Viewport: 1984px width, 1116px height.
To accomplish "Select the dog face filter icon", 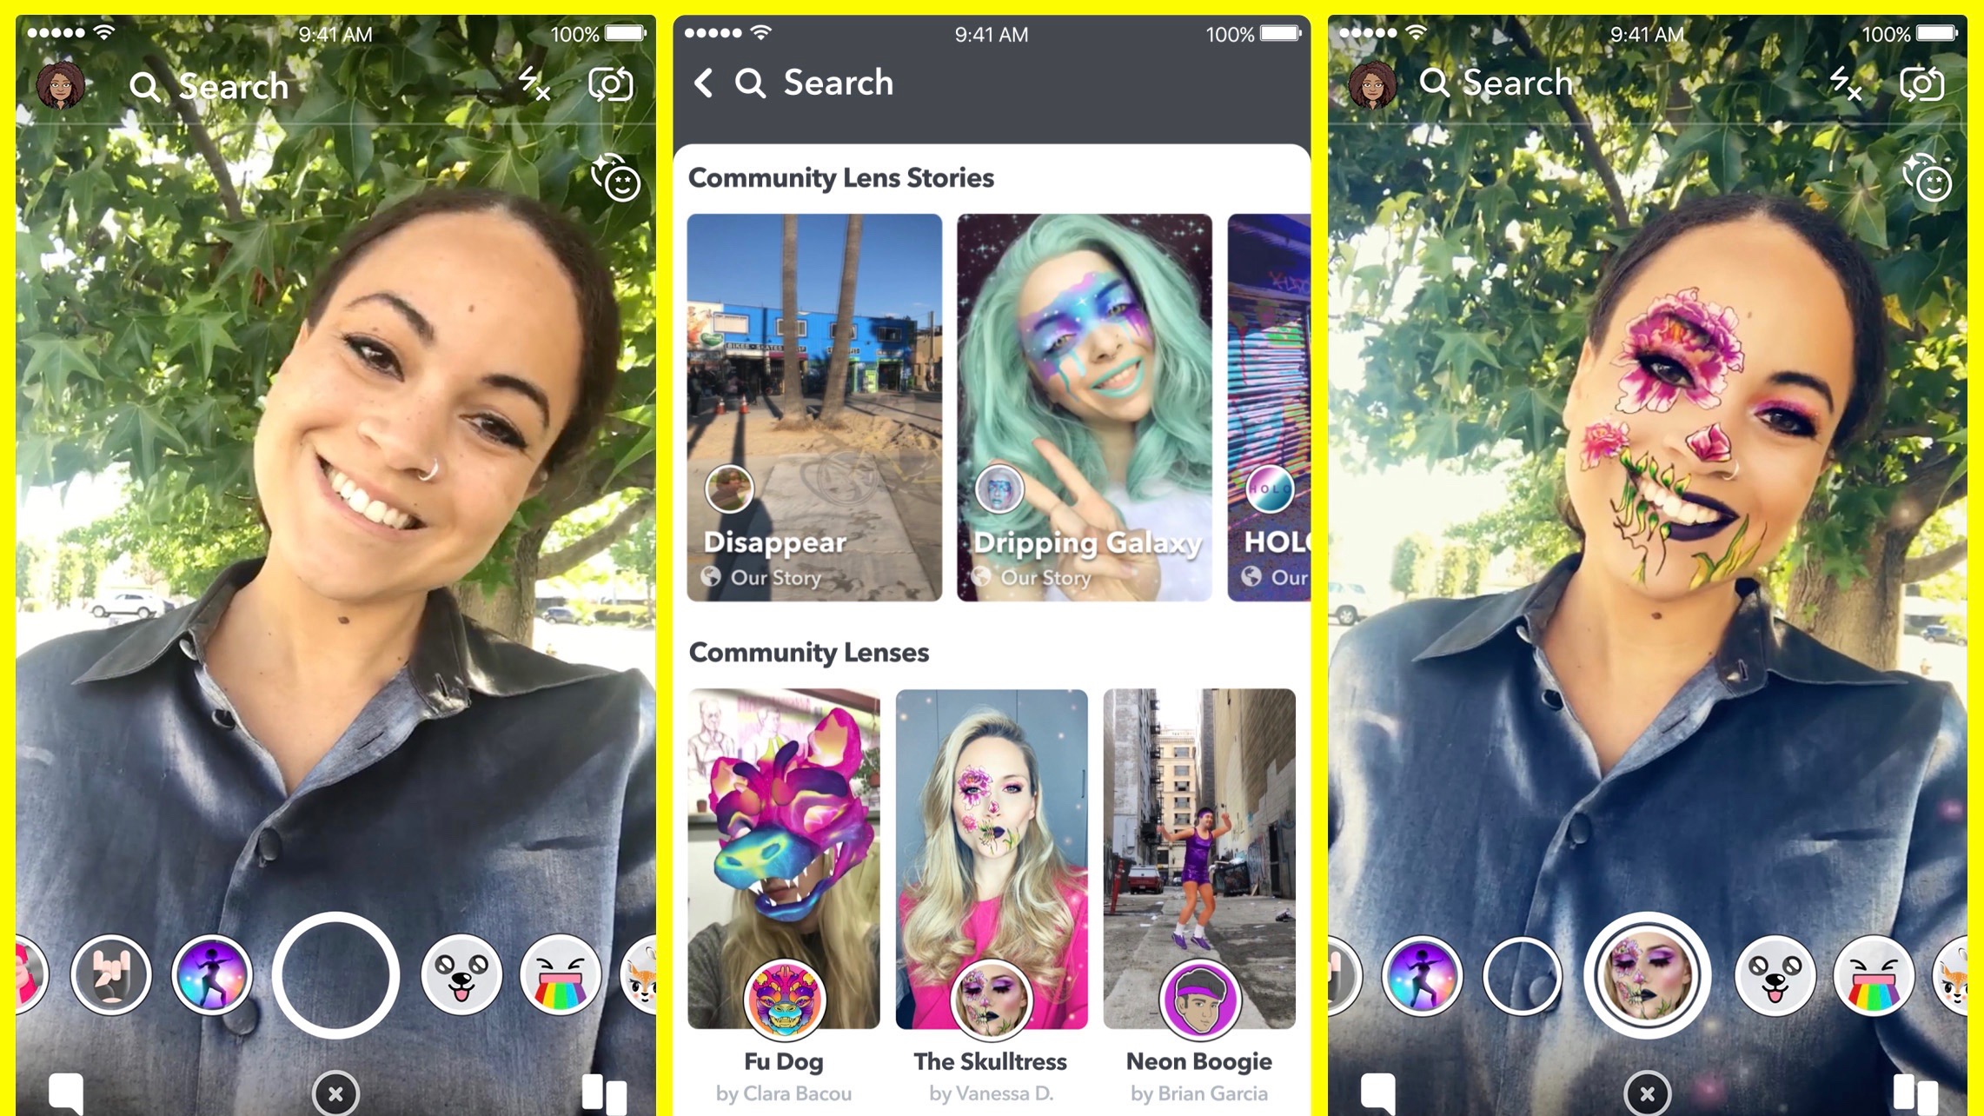I will pos(463,974).
